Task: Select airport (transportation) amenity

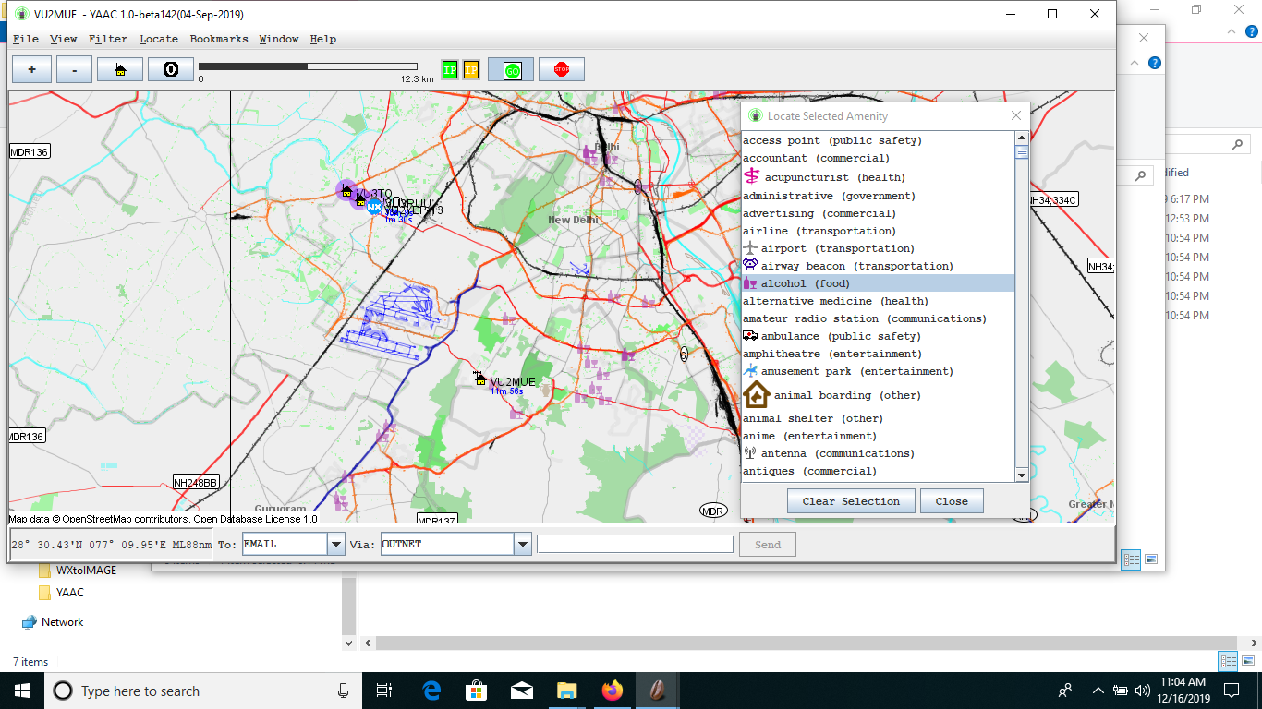Action: tap(837, 248)
